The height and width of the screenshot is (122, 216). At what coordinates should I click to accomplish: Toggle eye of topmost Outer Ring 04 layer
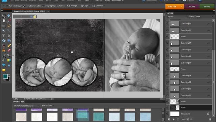(x=167, y=43)
